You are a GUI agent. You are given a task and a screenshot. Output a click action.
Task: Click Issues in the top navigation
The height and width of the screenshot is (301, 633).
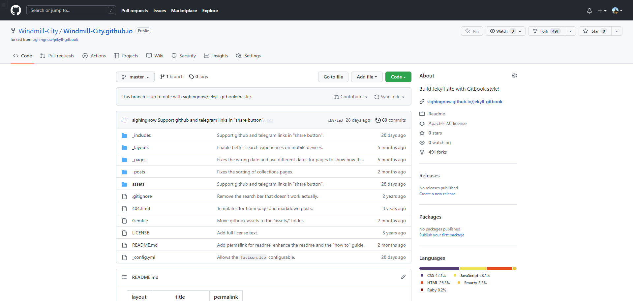coord(160,11)
